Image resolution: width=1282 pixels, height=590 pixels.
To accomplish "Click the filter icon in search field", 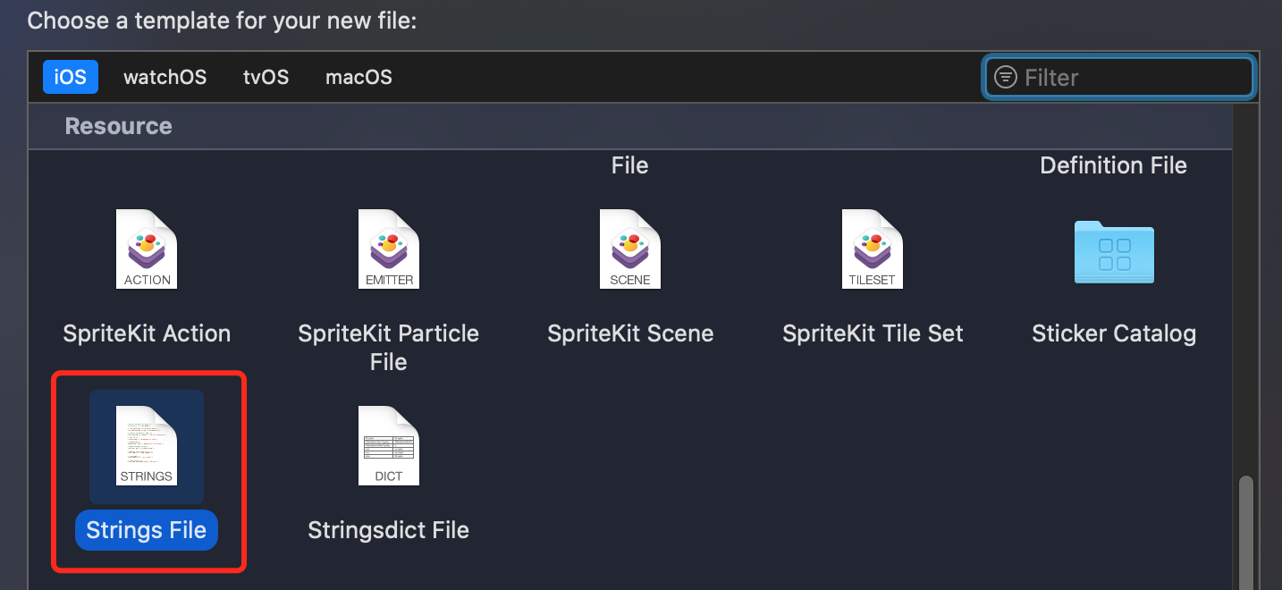I will (x=1006, y=78).
